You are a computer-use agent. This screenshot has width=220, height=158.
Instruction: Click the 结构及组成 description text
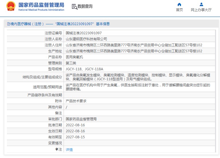point(138,77)
